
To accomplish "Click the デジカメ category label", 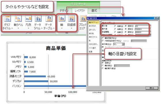I will (x=17, y=81).
